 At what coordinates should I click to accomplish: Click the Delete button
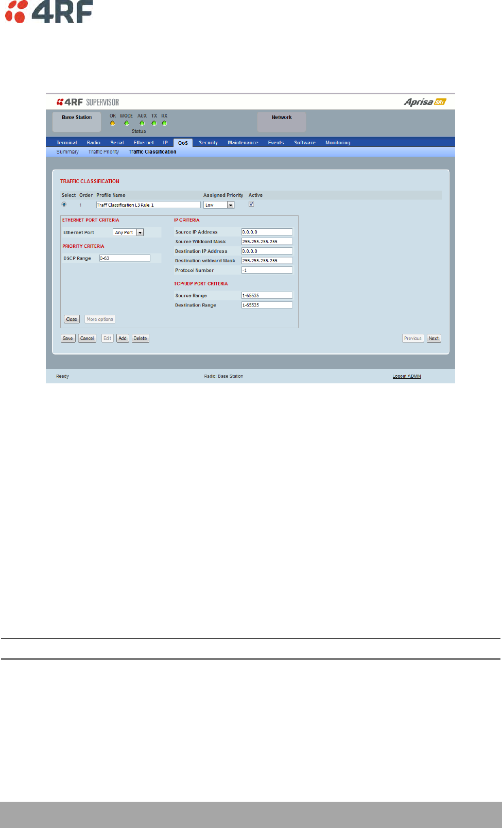[141, 339]
